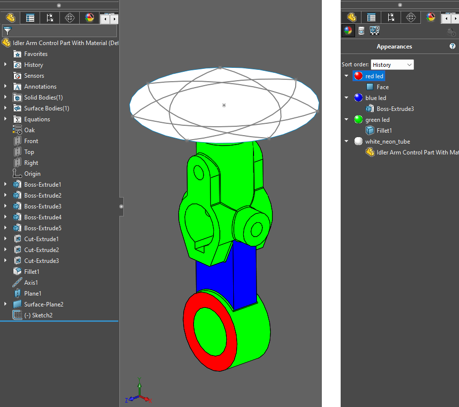Open the DimXpertManager tab
Screen dimensions: 459x407
[69, 18]
